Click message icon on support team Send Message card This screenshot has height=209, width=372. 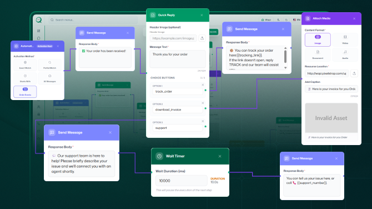(52, 132)
